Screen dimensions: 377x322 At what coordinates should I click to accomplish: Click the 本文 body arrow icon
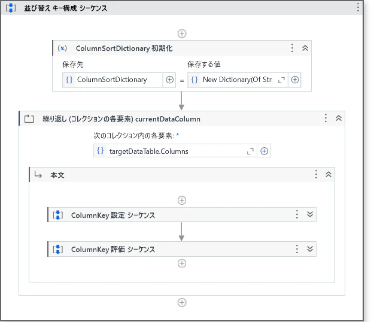pos(38,175)
